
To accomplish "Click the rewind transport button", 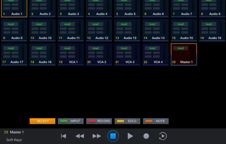I will (x=80, y=136).
